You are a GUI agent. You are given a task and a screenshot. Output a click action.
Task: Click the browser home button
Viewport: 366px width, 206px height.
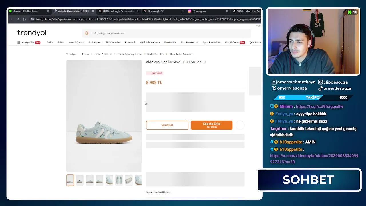pos(24,19)
